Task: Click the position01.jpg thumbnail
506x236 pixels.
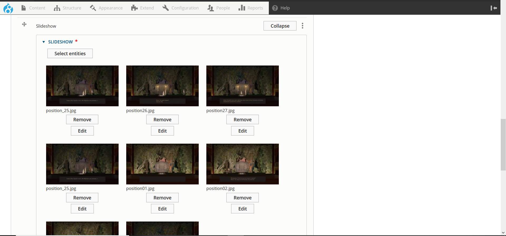Action: (x=162, y=164)
